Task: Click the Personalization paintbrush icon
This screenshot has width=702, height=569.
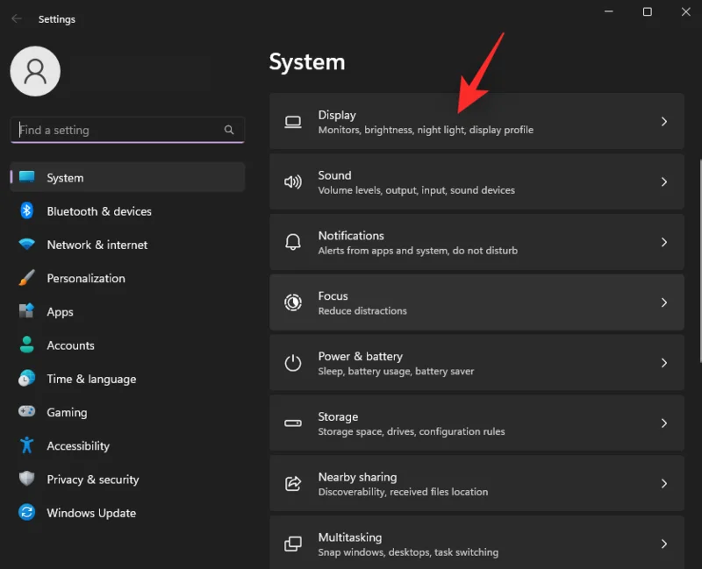Action: (27, 278)
